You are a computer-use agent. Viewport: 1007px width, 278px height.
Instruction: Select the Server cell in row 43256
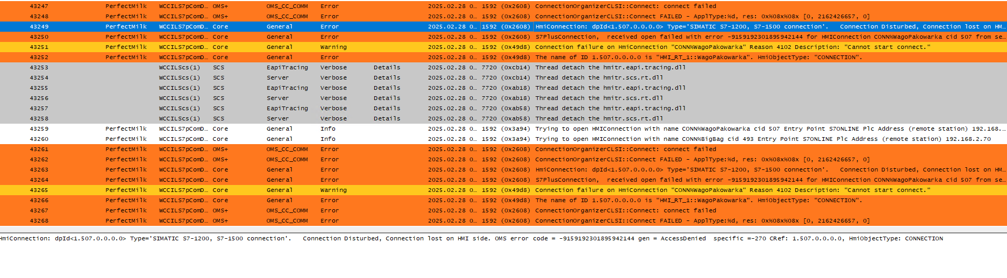coord(277,98)
